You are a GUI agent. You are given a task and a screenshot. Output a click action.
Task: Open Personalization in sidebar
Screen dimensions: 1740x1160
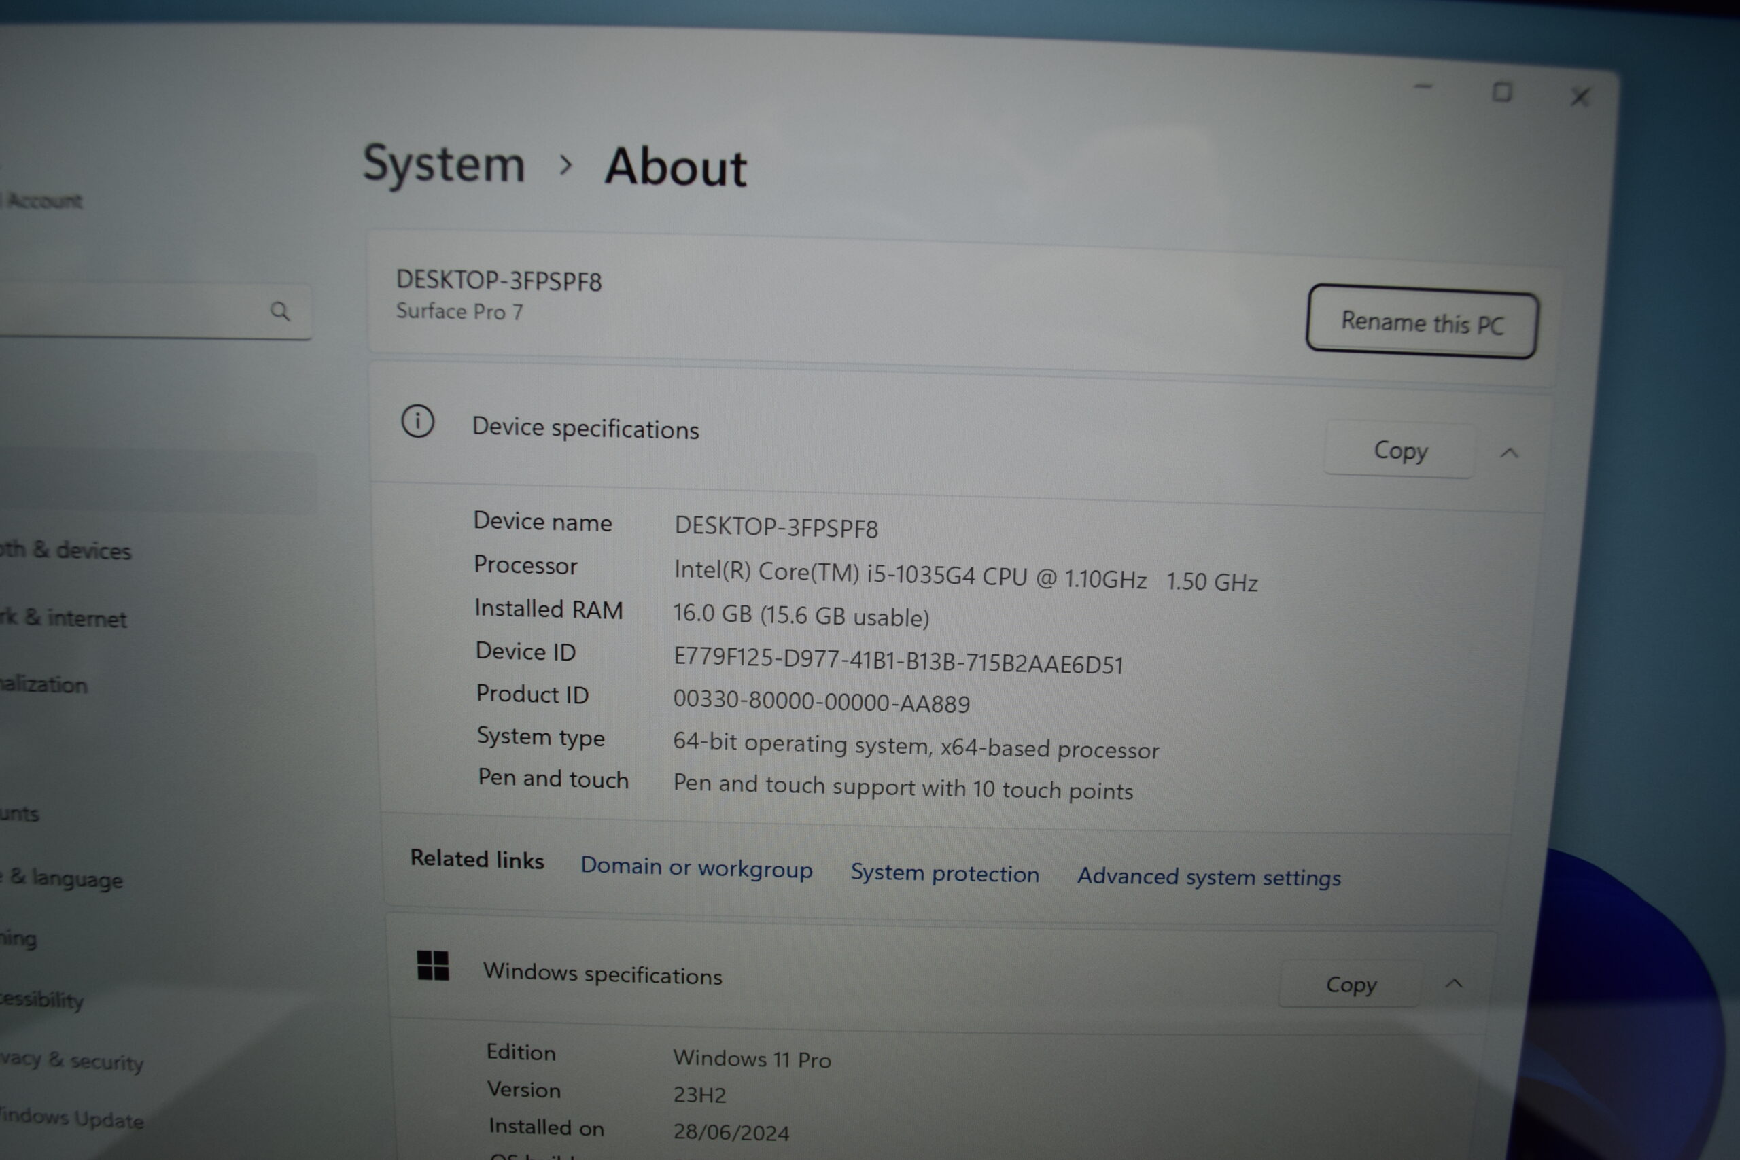tap(43, 684)
